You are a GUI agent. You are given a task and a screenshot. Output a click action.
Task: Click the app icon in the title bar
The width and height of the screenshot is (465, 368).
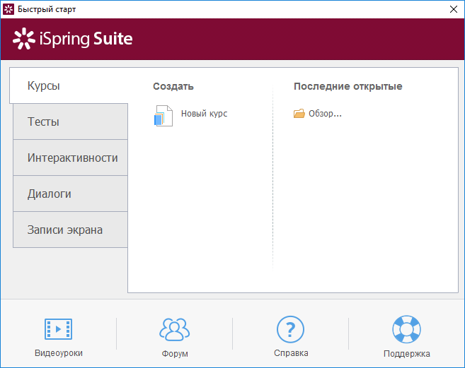(x=8, y=9)
